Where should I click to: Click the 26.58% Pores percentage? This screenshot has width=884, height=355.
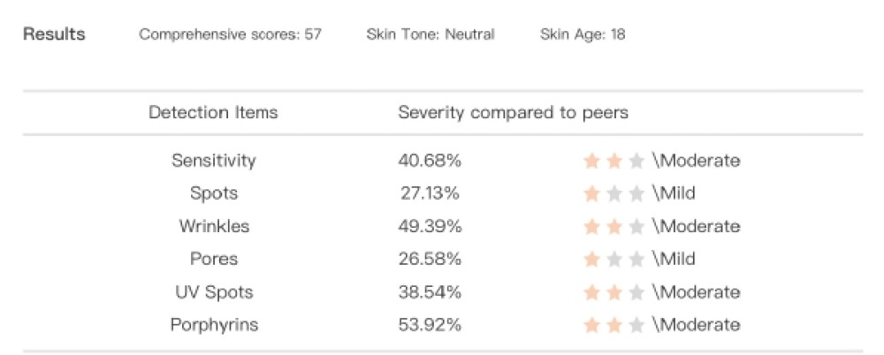tap(430, 260)
